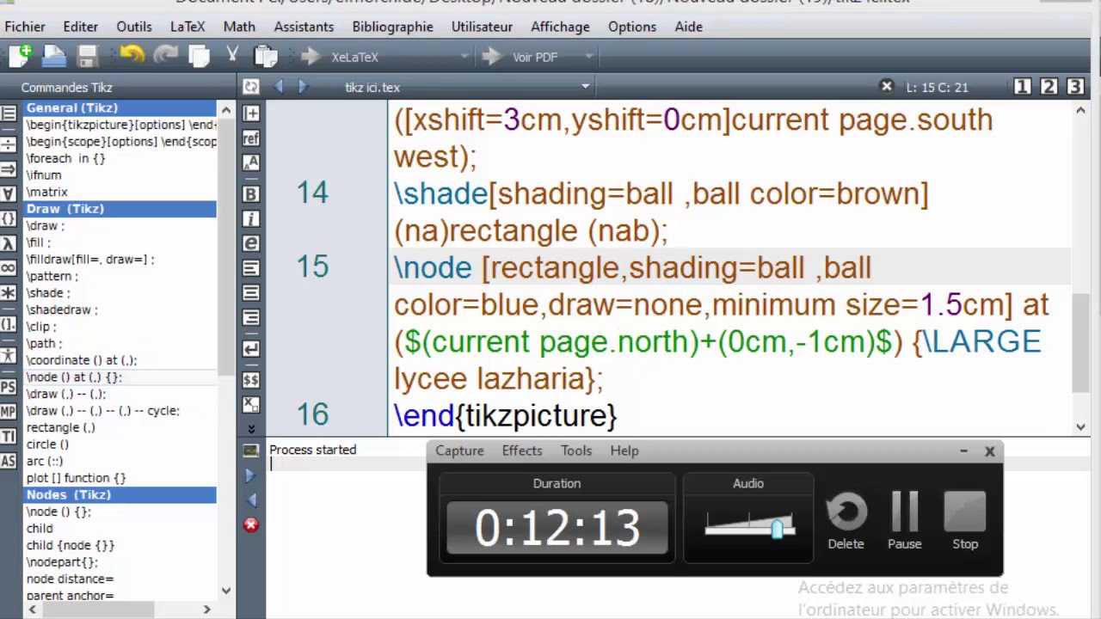The width and height of the screenshot is (1101, 619).
Task: Apply emphasis with the e icon
Action: (250, 243)
